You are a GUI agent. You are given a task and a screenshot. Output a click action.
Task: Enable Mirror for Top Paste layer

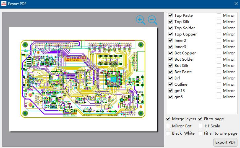219,15
